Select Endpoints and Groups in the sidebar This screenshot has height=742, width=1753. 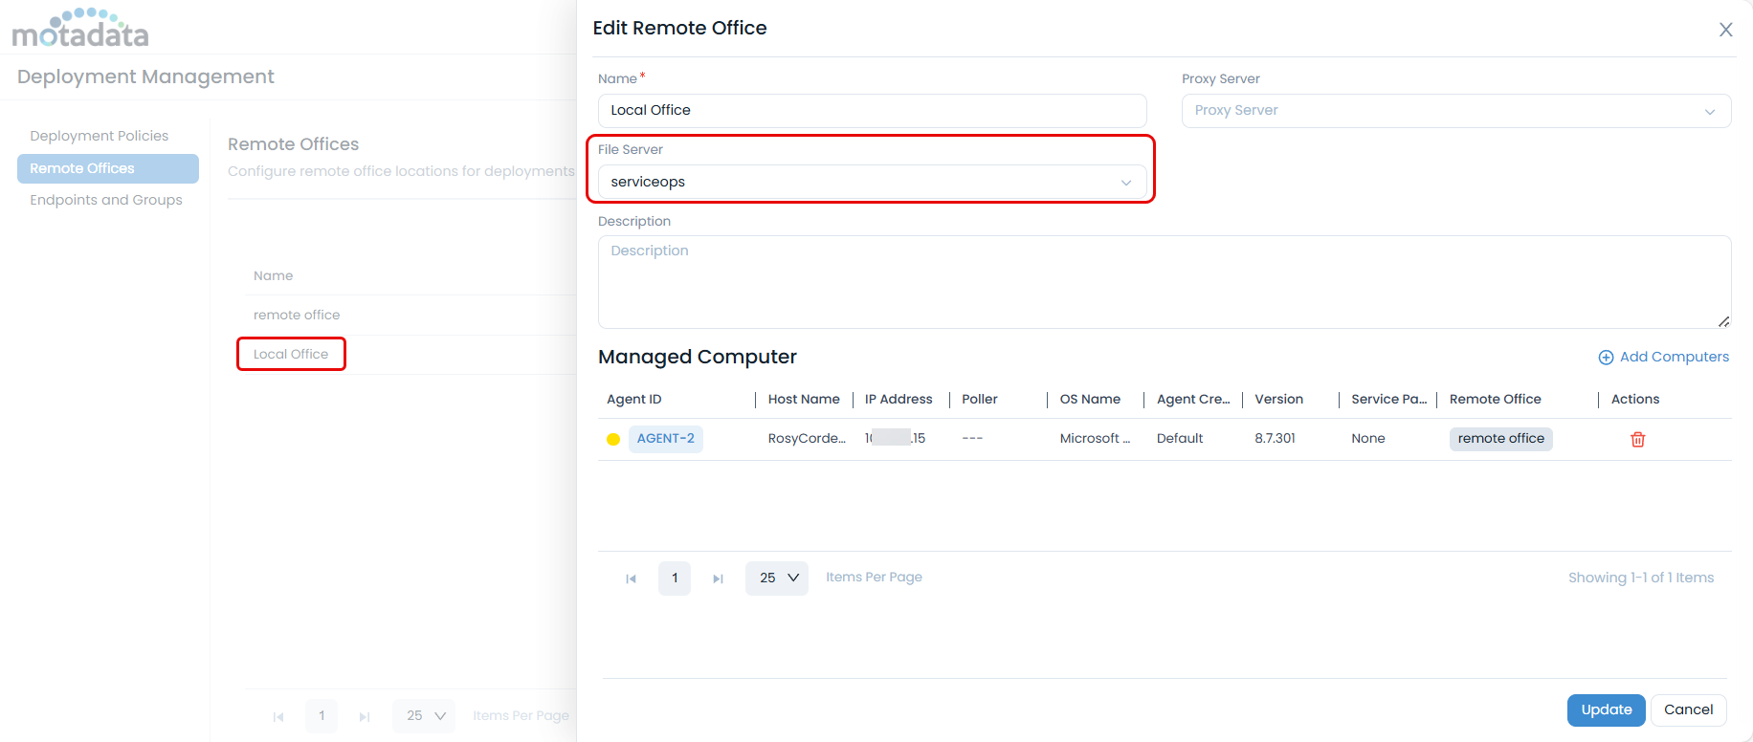click(x=105, y=200)
